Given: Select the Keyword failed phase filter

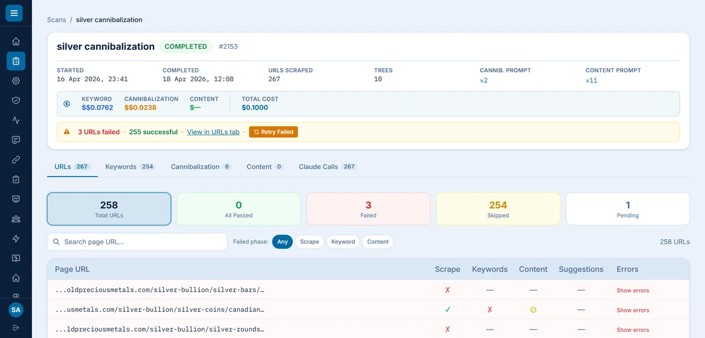Looking at the screenshot, I should [343, 242].
